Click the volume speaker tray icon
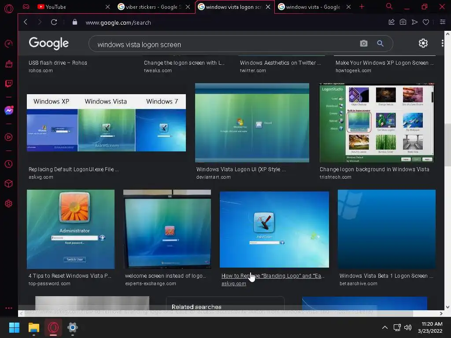Image resolution: width=451 pixels, height=338 pixels. point(408,327)
